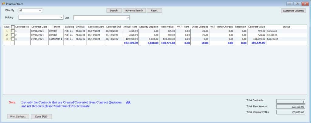311x123 pixels.
Task: Click Customer 1 tenant cell
Action: pos(55,39)
